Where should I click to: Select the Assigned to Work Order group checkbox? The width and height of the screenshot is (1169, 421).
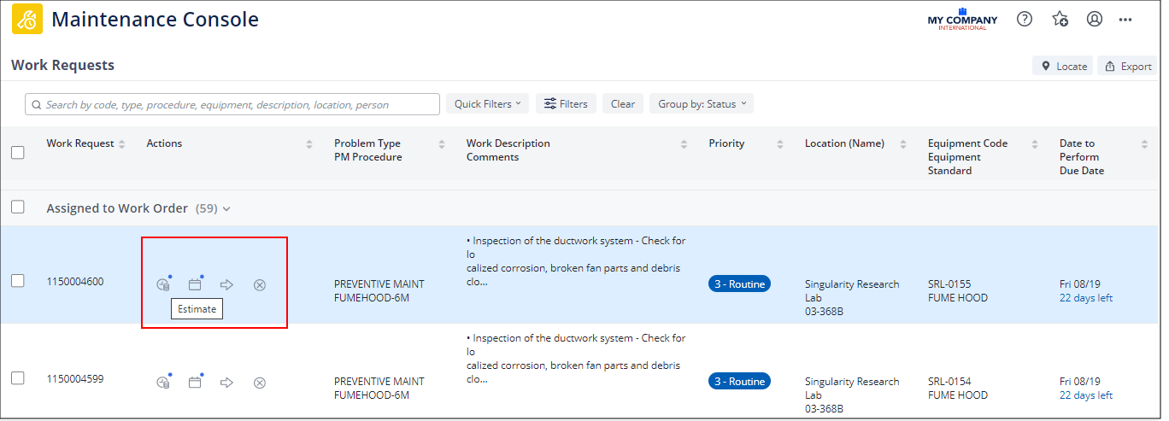pos(17,208)
